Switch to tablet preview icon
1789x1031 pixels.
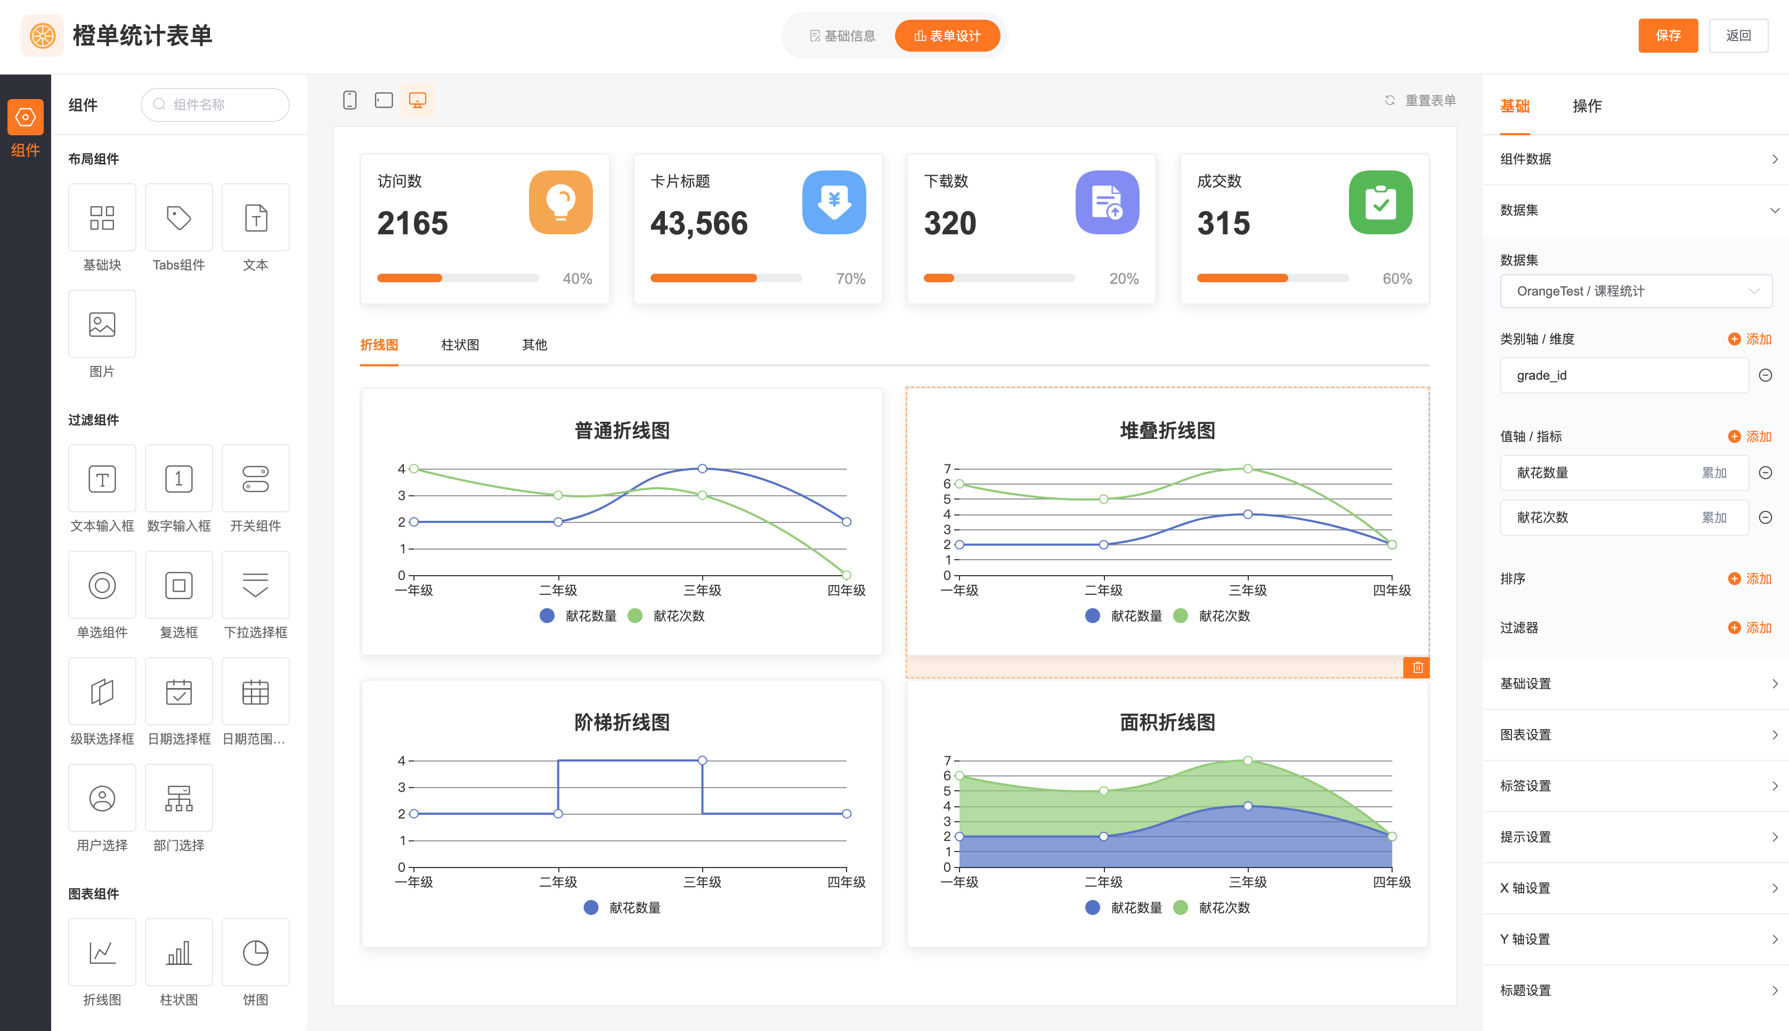383,100
